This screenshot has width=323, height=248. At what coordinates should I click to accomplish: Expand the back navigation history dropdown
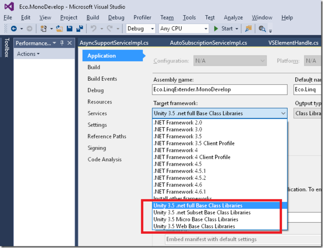pyautogui.click(x=21, y=29)
